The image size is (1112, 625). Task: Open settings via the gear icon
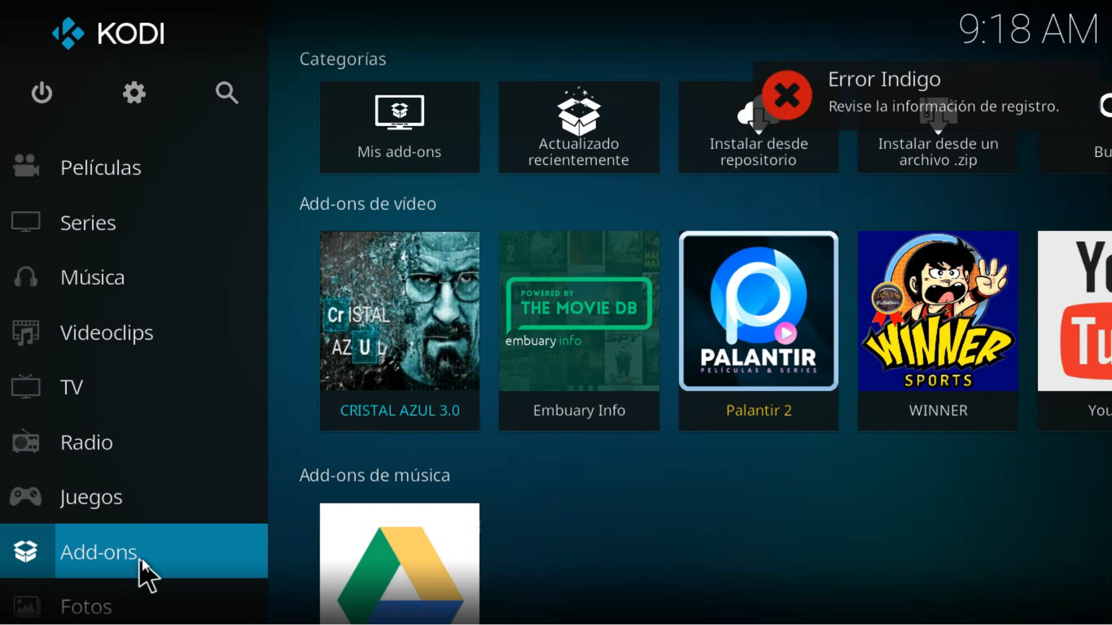coord(134,93)
